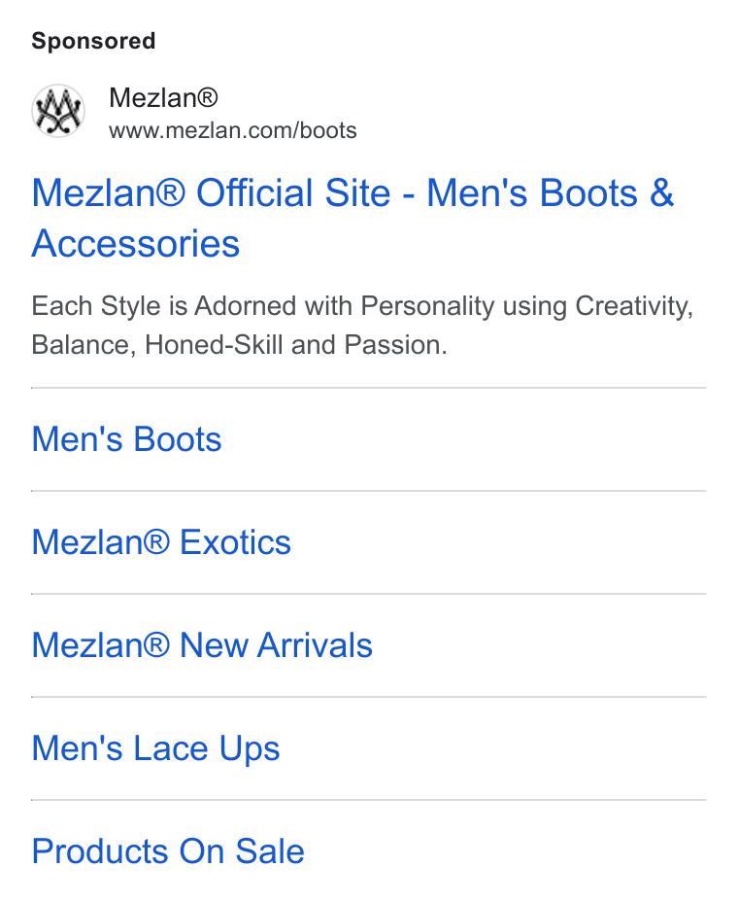
Task: Select the Men's Lace Ups sitelink
Action: coord(155,748)
